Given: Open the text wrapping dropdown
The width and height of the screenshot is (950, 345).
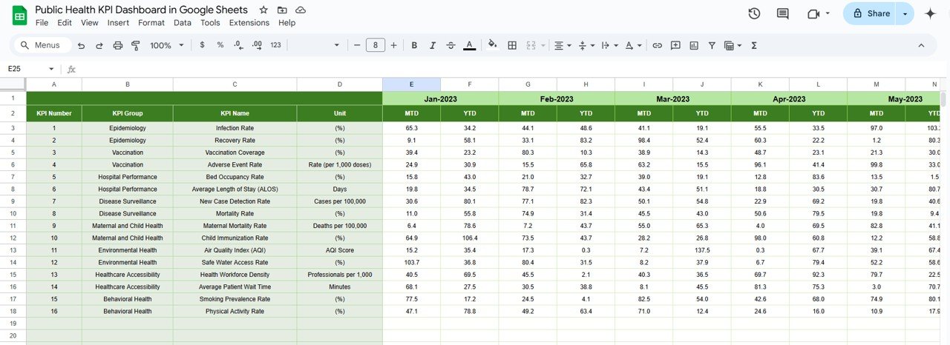Looking at the screenshot, I should 609,45.
